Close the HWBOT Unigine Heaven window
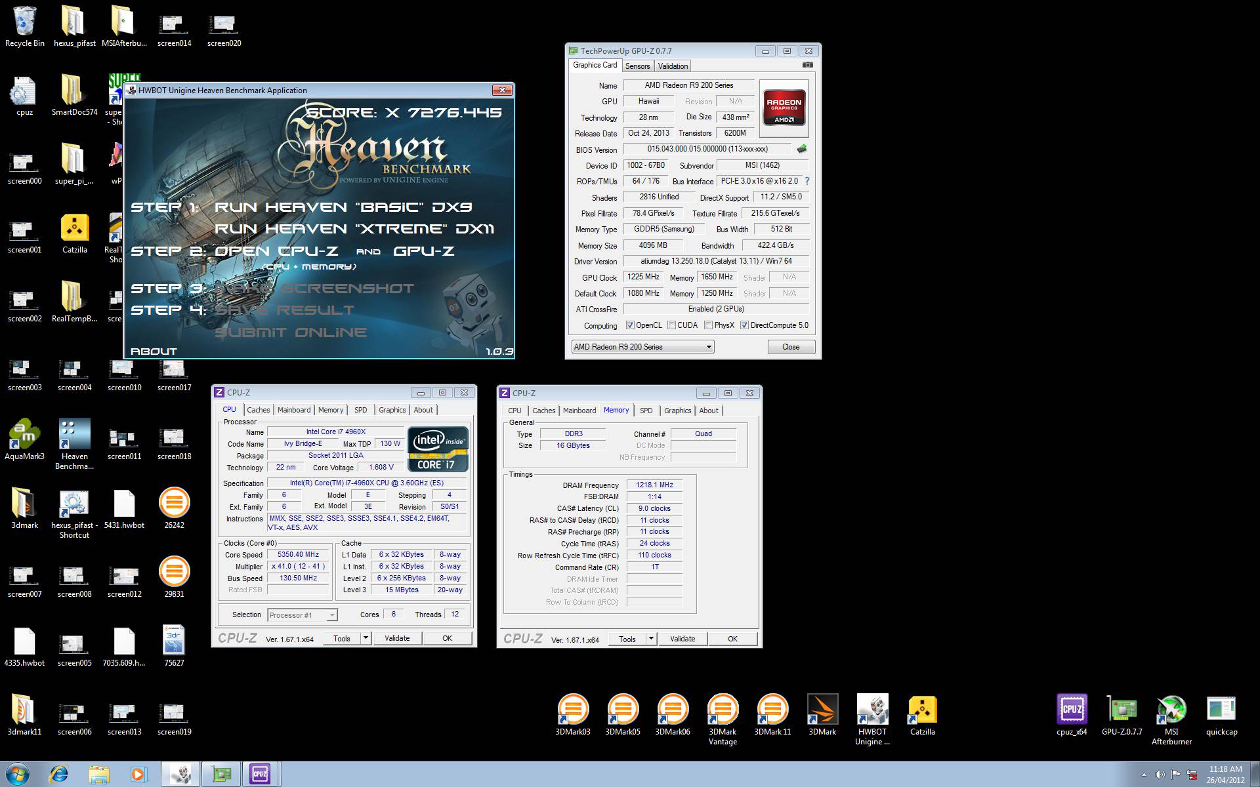 (502, 91)
